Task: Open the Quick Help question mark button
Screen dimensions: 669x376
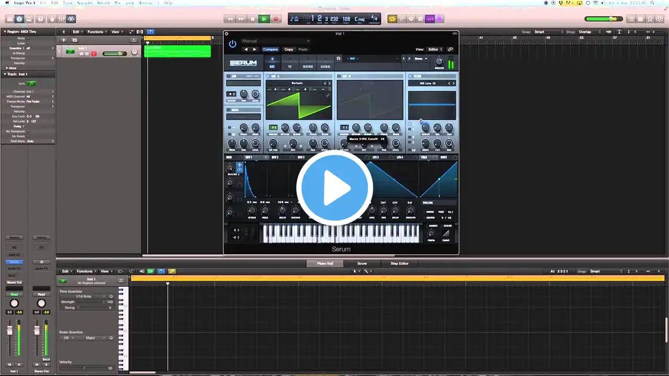Action: [40, 19]
